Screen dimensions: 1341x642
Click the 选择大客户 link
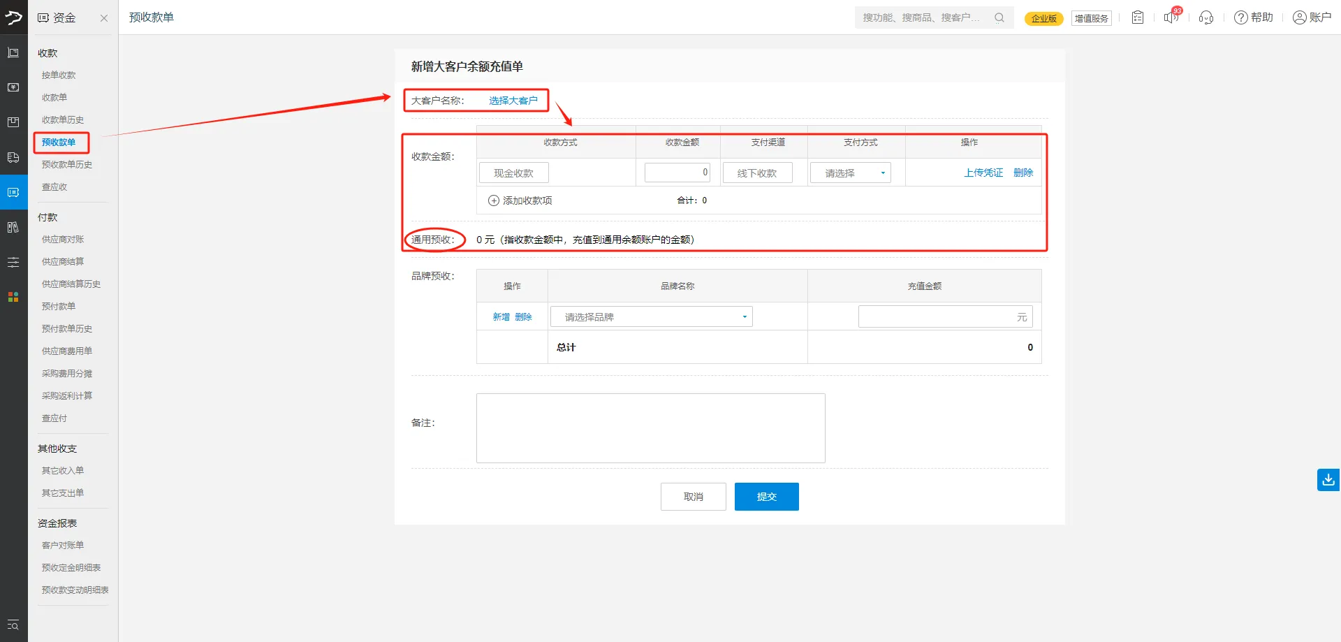(x=513, y=100)
